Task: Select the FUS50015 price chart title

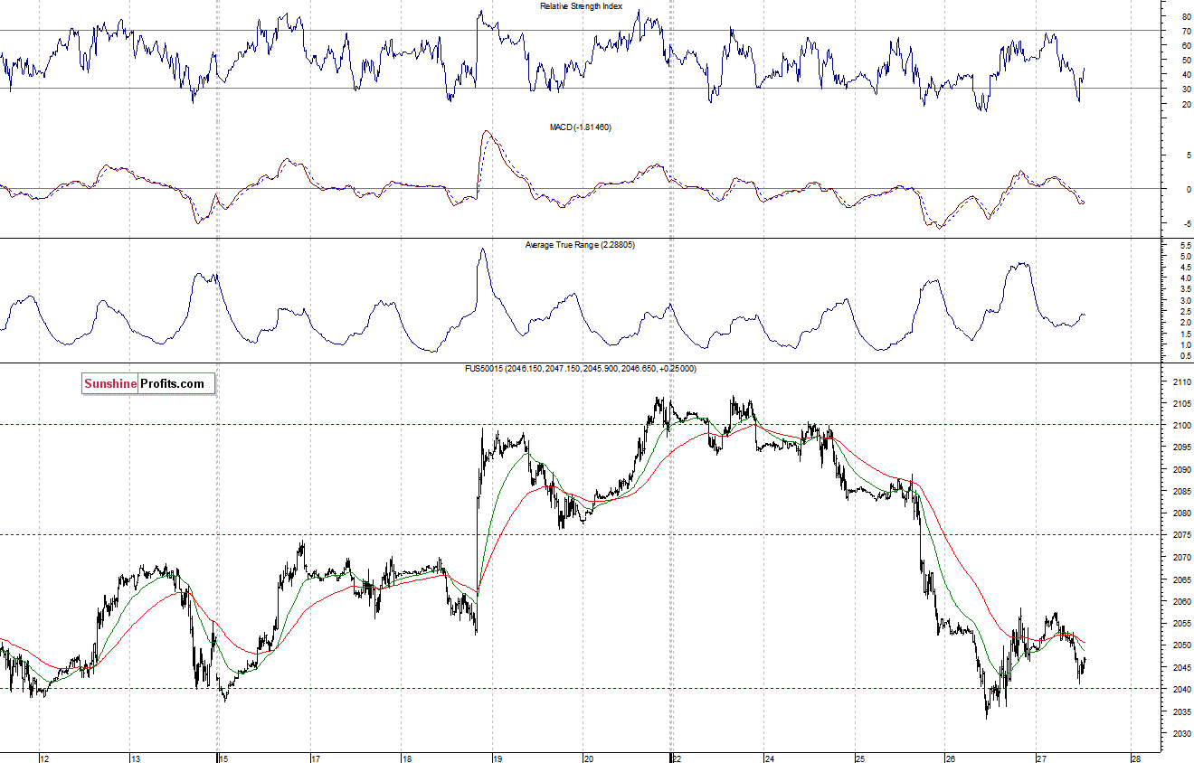Action: (581, 369)
